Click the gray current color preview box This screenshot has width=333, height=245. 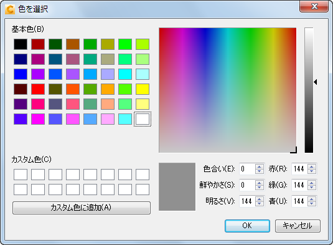coord(177,187)
